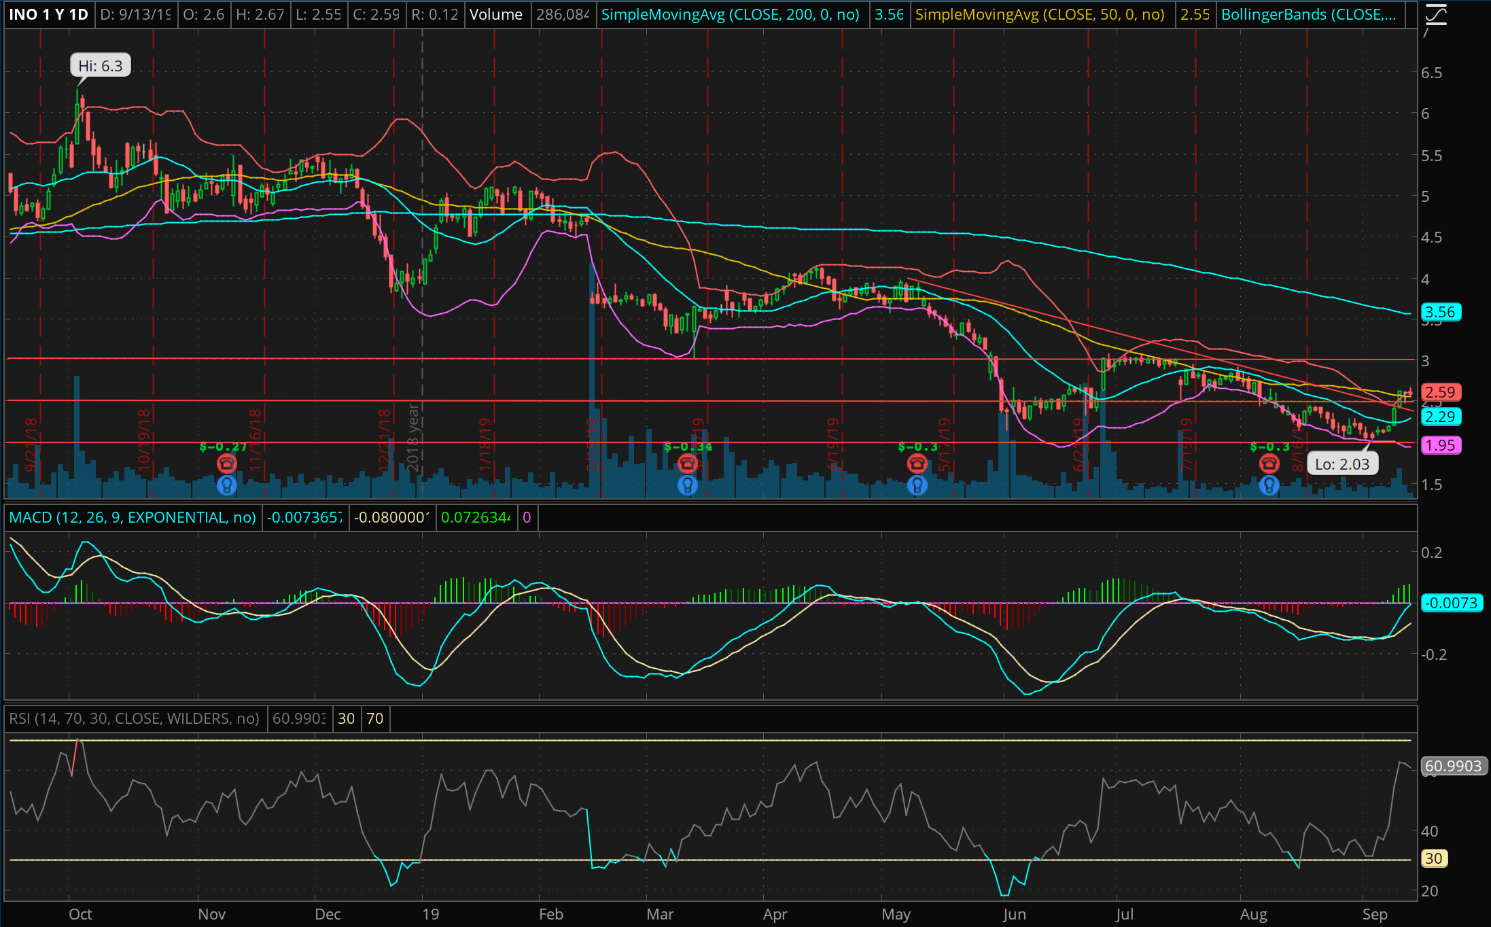Screen dimensions: 1491x927
Task: Click the INO 1 Y 1D symbol label
Action: (48, 14)
